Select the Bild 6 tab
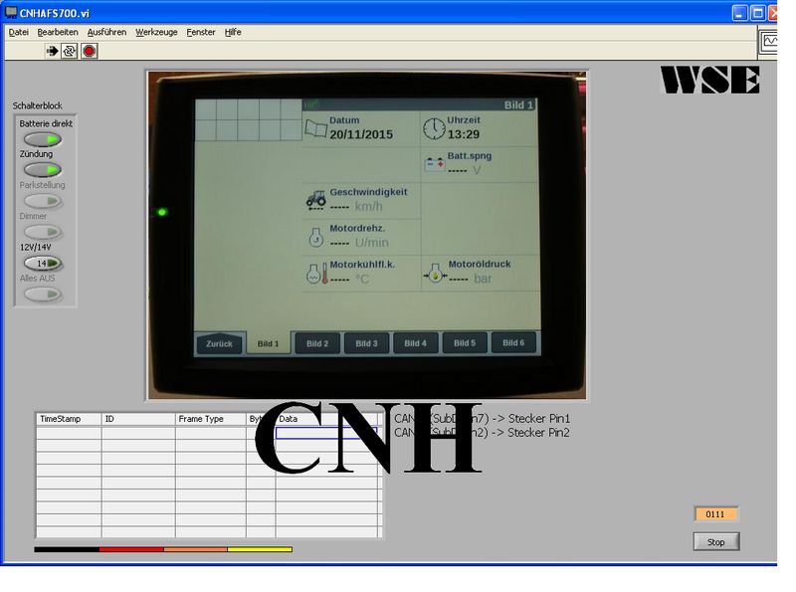The image size is (796, 592). tap(513, 342)
